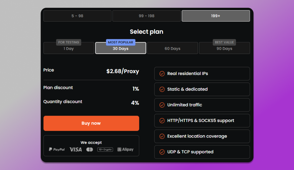Click checkmark icon beside Static & dedicated
The width and height of the screenshot is (294, 170).
click(x=162, y=89)
